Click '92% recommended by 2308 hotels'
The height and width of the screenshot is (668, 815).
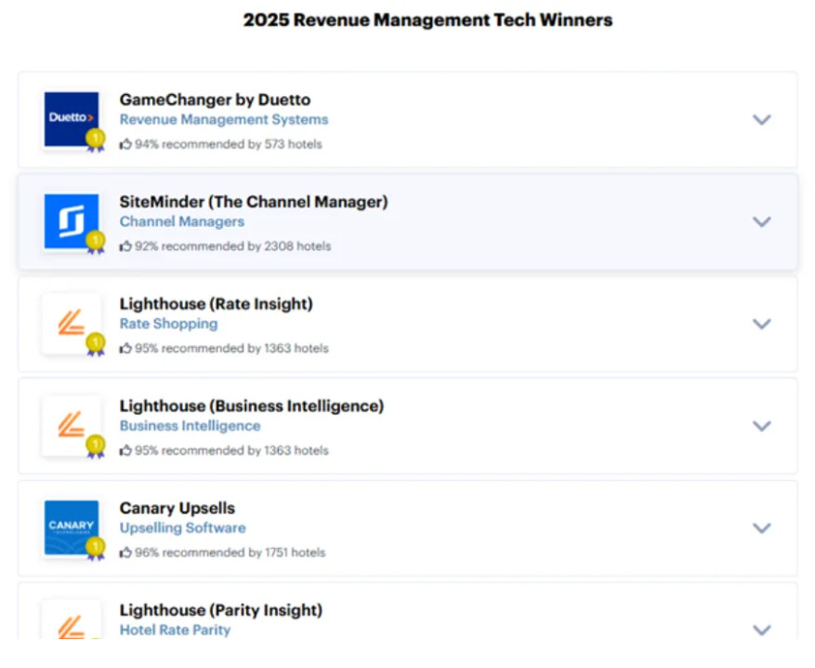click(233, 246)
